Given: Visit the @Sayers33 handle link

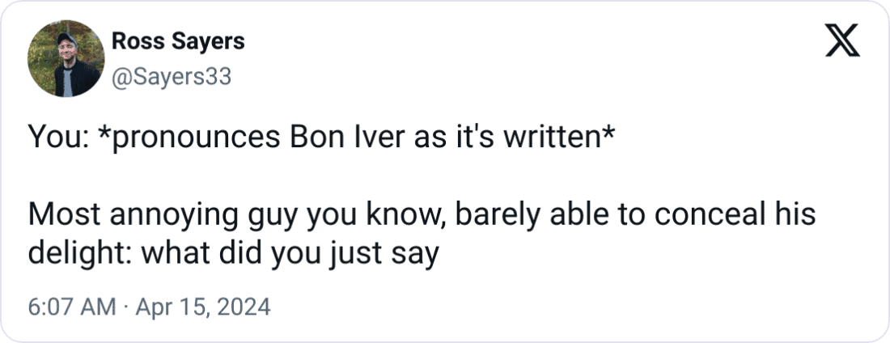Looking at the screenshot, I should click(172, 77).
